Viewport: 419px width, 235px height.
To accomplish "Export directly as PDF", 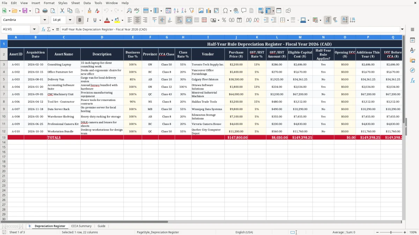I will pyautogui.click(x=37, y=11).
